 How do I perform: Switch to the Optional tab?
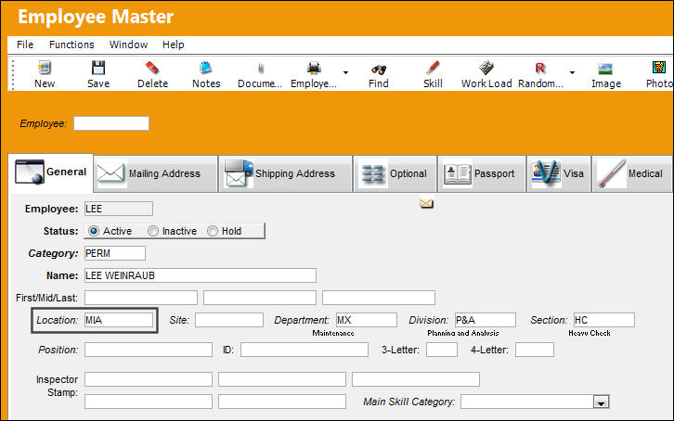[395, 173]
